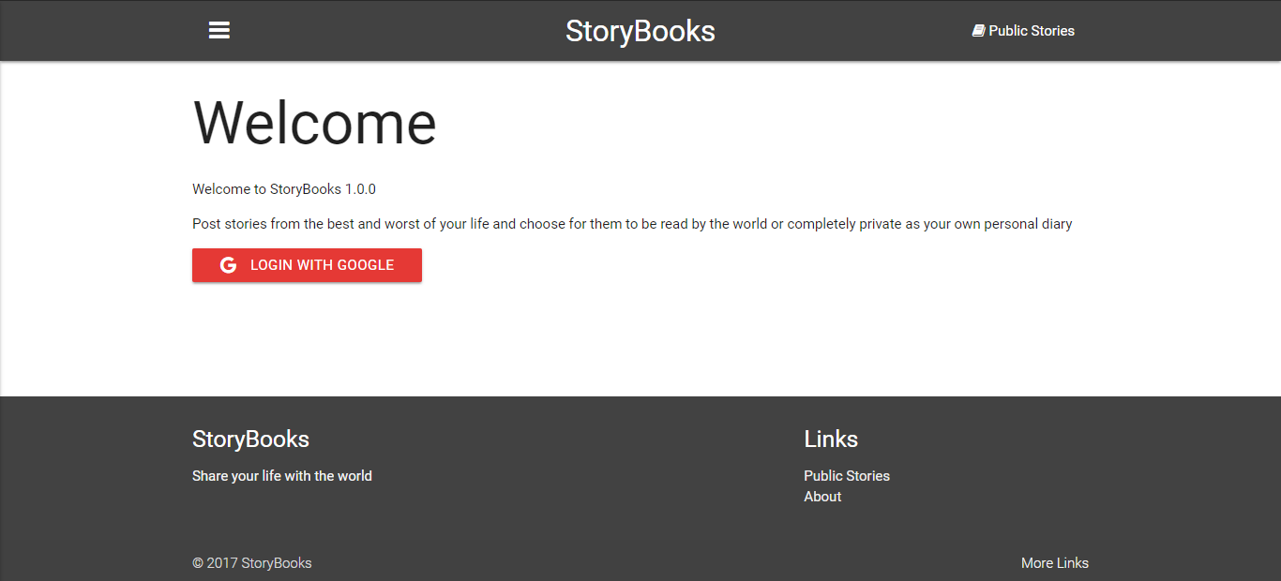Image resolution: width=1281 pixels, height=581 pixels.
Task: Open the hamburger side menu
Action: [x=219, y=31]
